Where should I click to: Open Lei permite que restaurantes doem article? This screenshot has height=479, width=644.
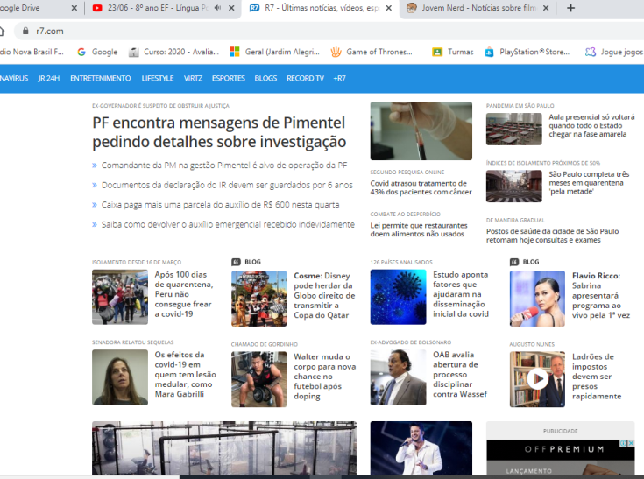pos(419,229)
